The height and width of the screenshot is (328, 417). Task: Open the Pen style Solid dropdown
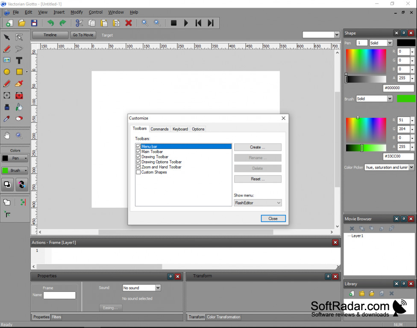click(381, 43)
